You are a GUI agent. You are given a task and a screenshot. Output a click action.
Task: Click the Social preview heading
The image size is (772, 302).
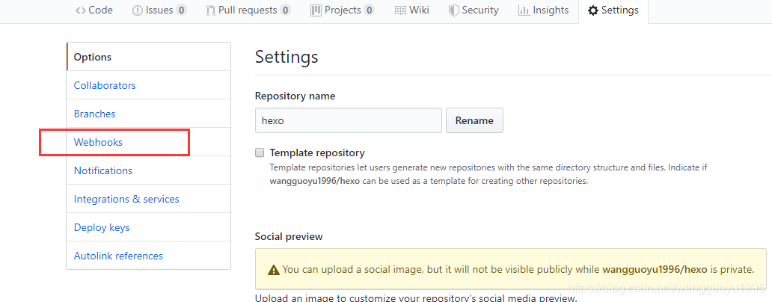coord(289,236)
